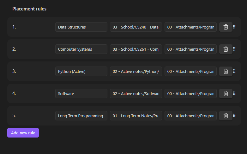Delete the Computer Systems rule

coord(226,49)
